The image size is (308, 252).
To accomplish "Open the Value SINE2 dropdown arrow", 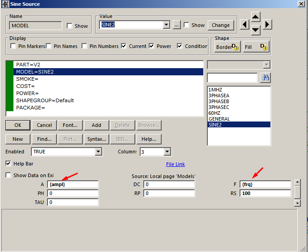I will click(167, 25).
